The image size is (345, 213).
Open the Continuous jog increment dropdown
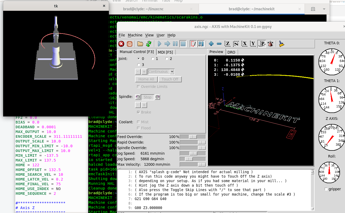[172, 72]
